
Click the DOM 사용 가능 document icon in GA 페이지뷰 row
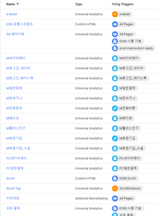tap(115, 41)
